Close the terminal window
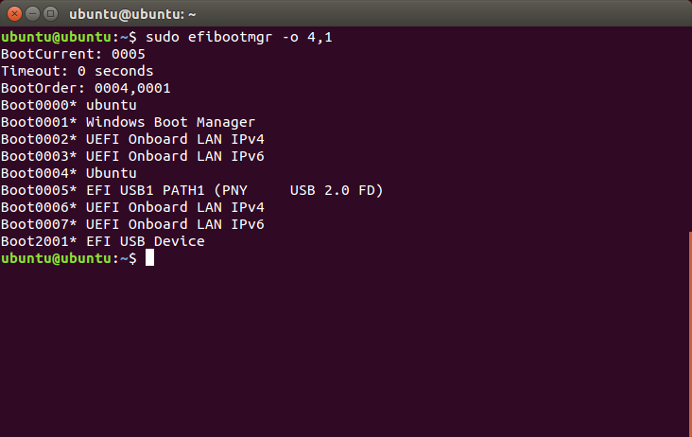Screen dimensions: 692x437 point(14,14)
